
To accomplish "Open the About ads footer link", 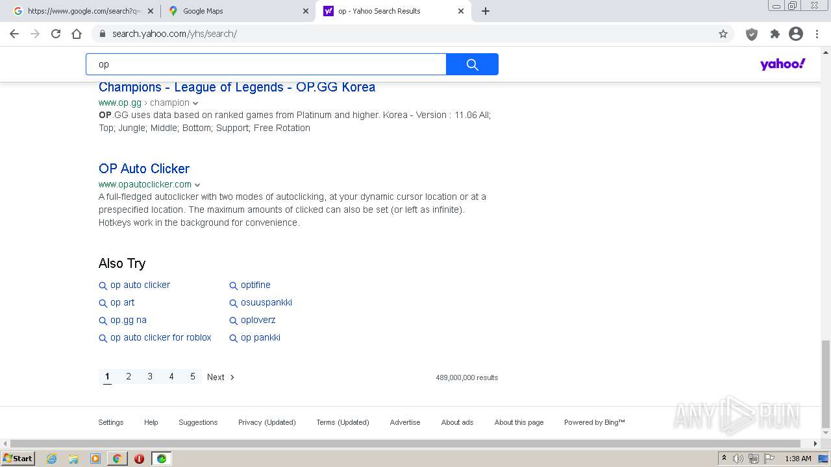I will 457,422.
